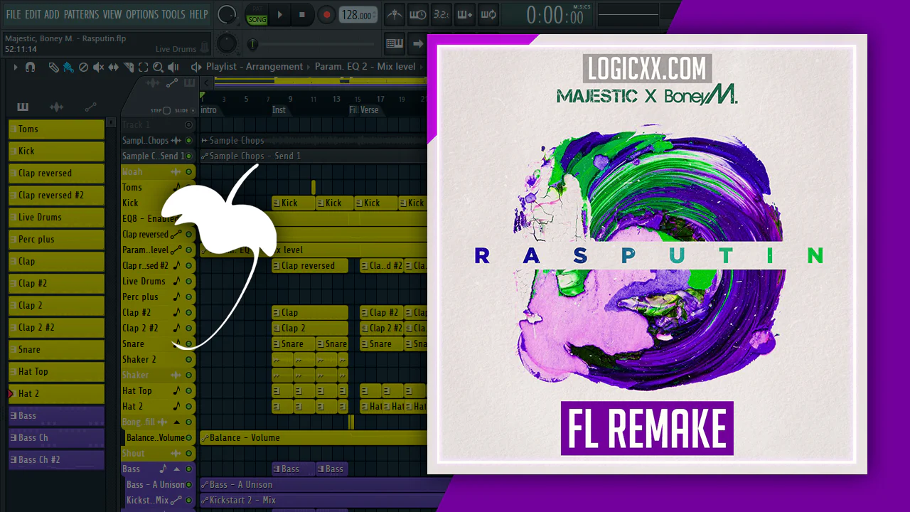Open the EDIT menu
The height and width of the screenshot is (512, 910).
(x=33, y=14)
